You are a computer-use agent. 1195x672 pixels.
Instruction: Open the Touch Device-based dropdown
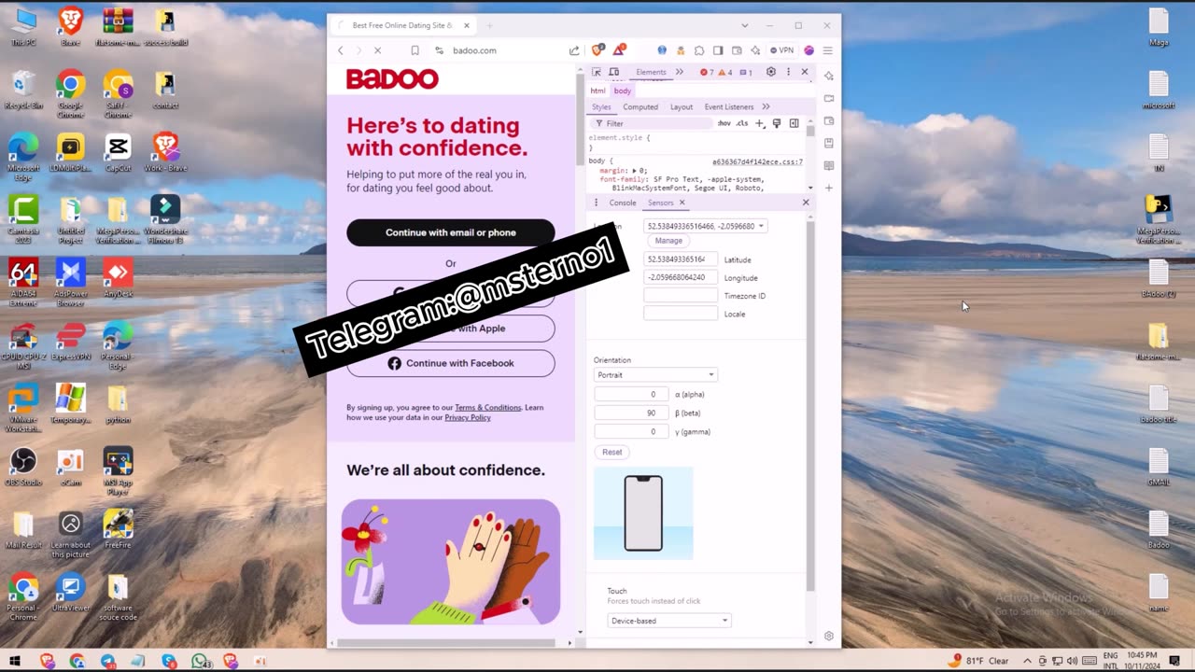coord(668,621)
